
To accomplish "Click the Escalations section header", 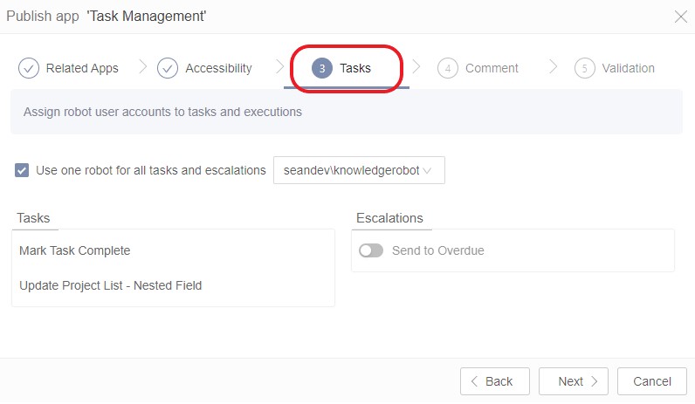I will pos(389,218).
